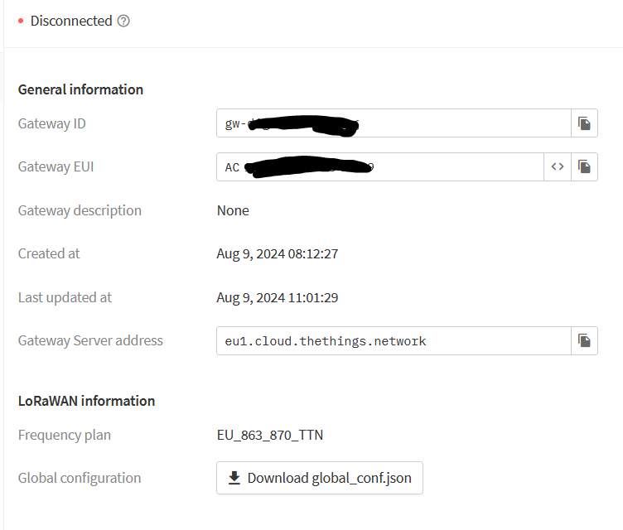Viewport: 623px width, 530px height.
Task: Click inside the Gateway ID field
Action: [x=394, y=123]
